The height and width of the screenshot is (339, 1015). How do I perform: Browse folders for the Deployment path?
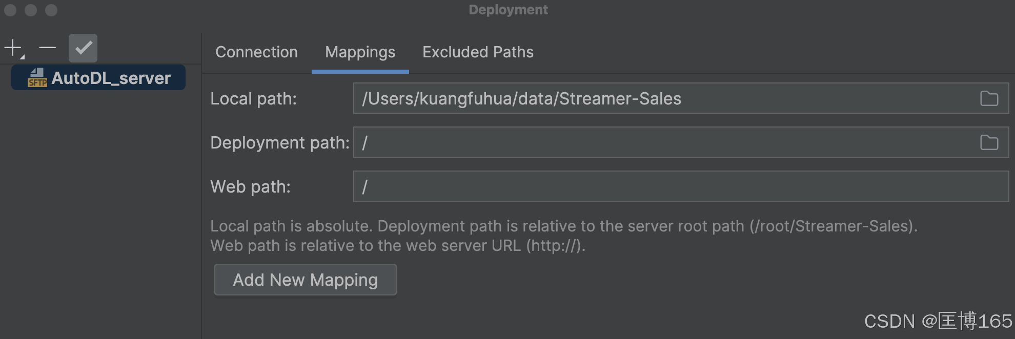pyautogui.click(x=989, y=143)
